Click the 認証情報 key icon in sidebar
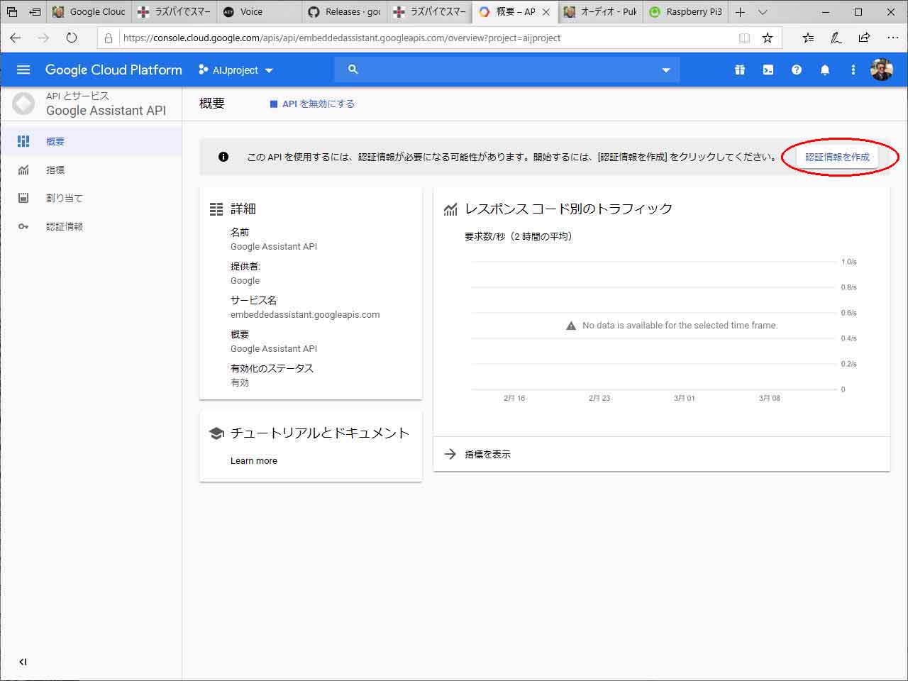Screen dimensions: 908x681 tap(23, 226)
